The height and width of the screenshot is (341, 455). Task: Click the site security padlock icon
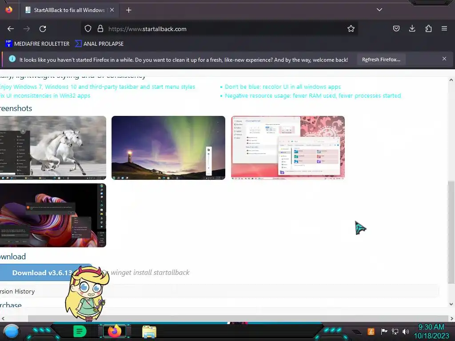click(100, 29)
